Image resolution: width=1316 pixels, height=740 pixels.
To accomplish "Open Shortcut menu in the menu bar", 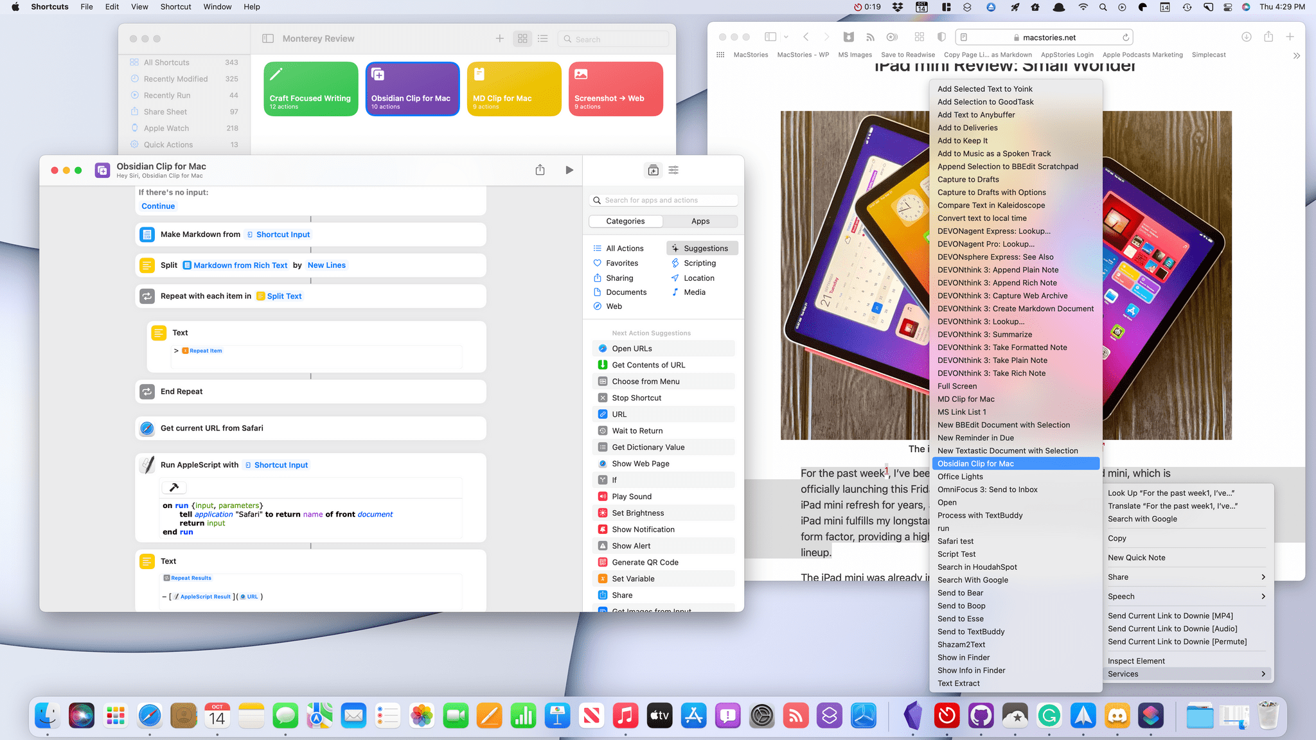I will [x=175, y=6].
